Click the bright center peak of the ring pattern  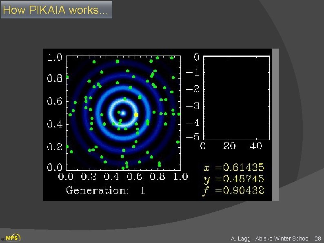[x=123, y=113]
